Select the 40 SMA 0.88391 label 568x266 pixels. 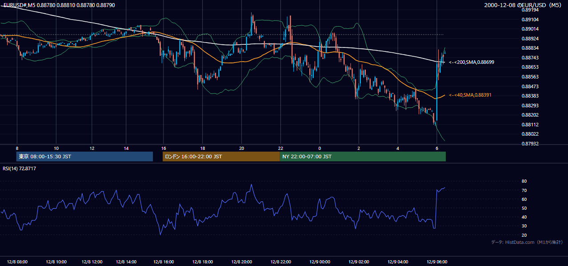pyautogui.click(x=470, y=95)
